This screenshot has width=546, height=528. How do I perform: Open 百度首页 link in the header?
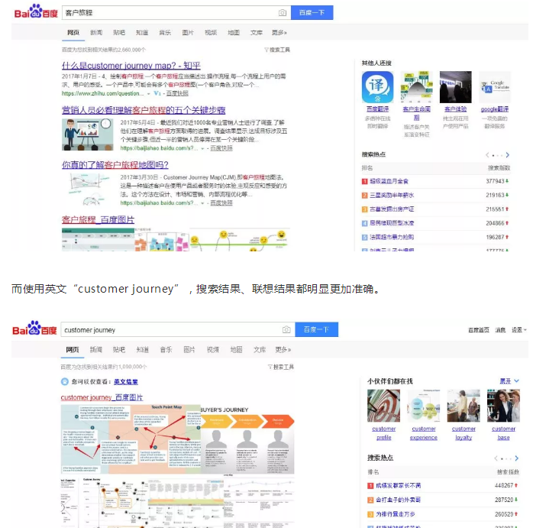[x=479, y=329]
